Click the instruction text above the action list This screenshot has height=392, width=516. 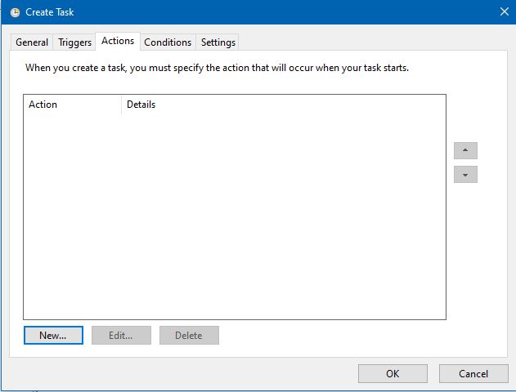coord(217,68)
